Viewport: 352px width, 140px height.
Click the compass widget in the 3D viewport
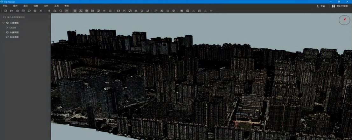tap(344, 20)
